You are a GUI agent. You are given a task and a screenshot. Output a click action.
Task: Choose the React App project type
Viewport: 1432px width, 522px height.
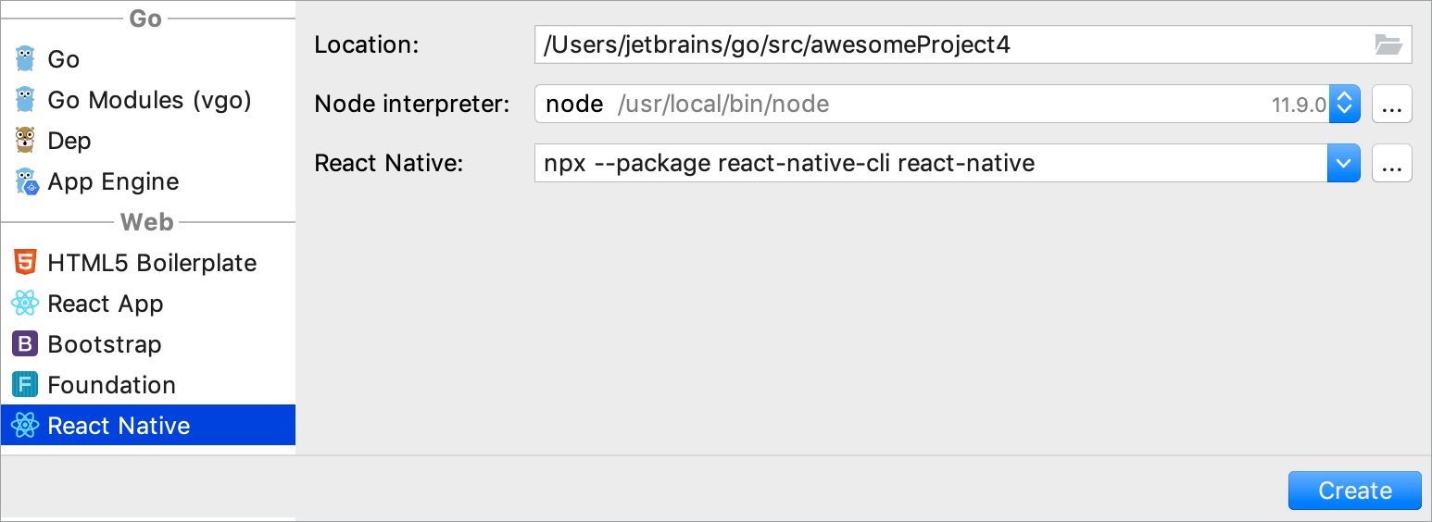[x=105, y=304]
